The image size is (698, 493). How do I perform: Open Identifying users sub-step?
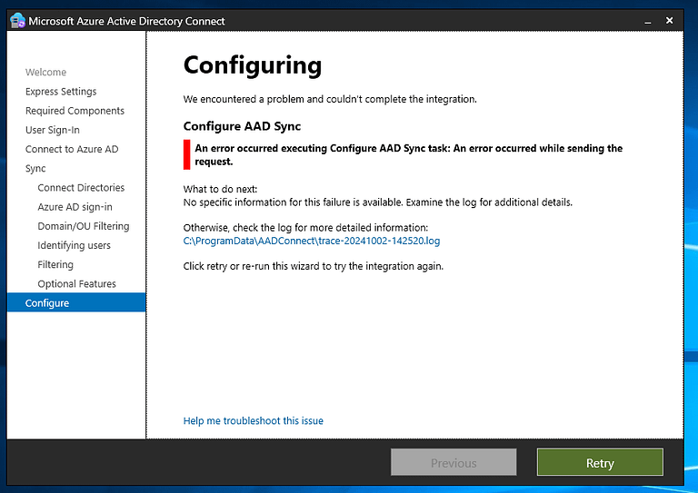point(74,245)
